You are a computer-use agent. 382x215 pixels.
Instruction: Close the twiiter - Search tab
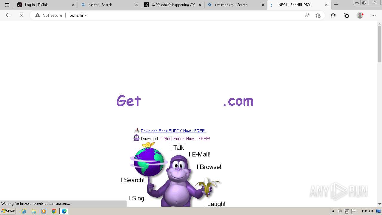pos(136,5)
